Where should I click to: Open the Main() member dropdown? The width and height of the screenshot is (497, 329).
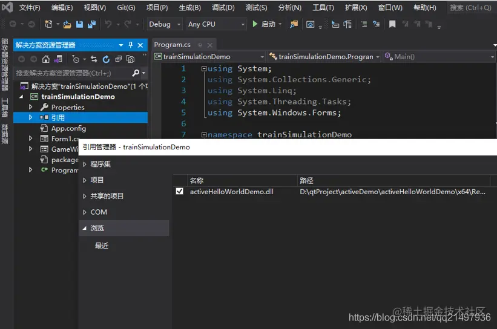point(439,57)
